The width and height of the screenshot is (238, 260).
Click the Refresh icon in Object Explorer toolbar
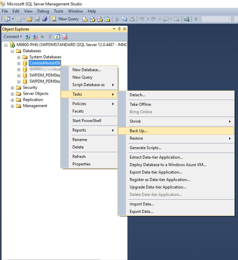(x=58, y=37)
